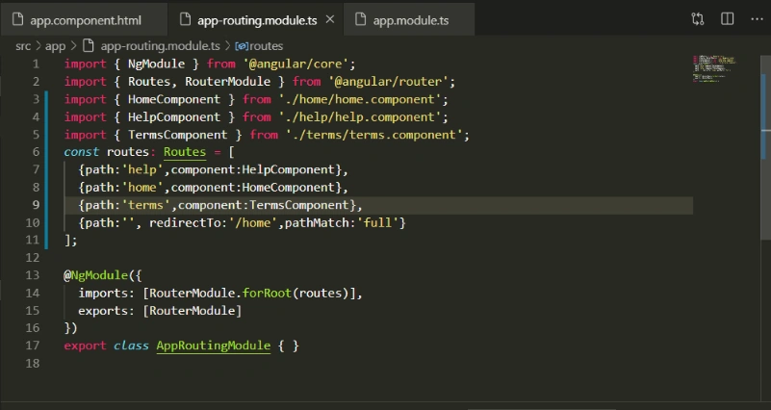Viewport: 771px width, 410px height.
Task: Click the file icon in app.module.ts tab
Action: pyautogui.click(x=360, y=19)
